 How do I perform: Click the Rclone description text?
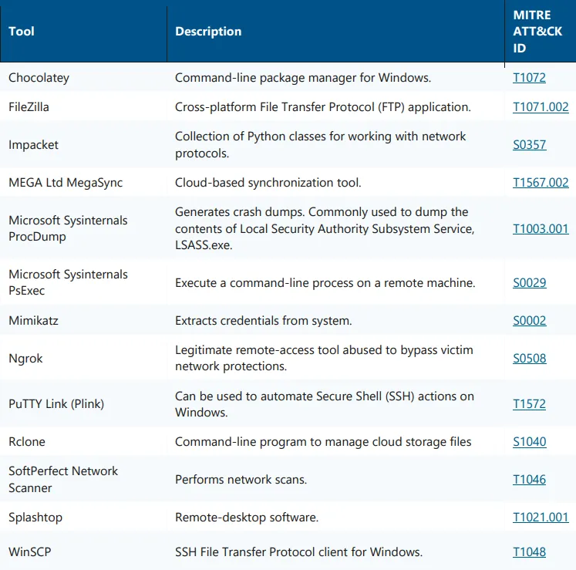tap(323, 441)
